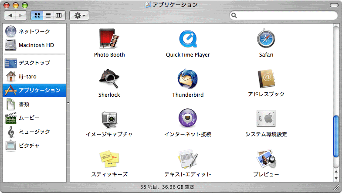This screenshot has height=193, width=342.
Task: Open ネットワーク in the sidebar
Action: click(x=34, y=31)
